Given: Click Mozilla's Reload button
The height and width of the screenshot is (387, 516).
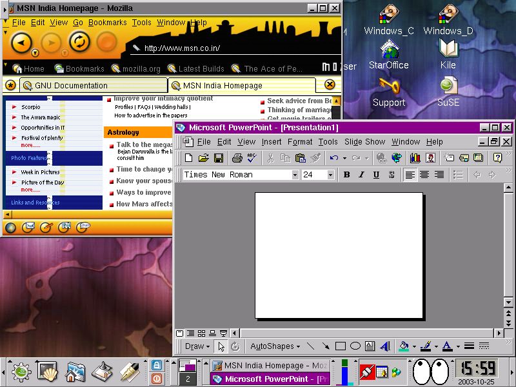Looking at the screenshot, I should click(x=79, y=43).
